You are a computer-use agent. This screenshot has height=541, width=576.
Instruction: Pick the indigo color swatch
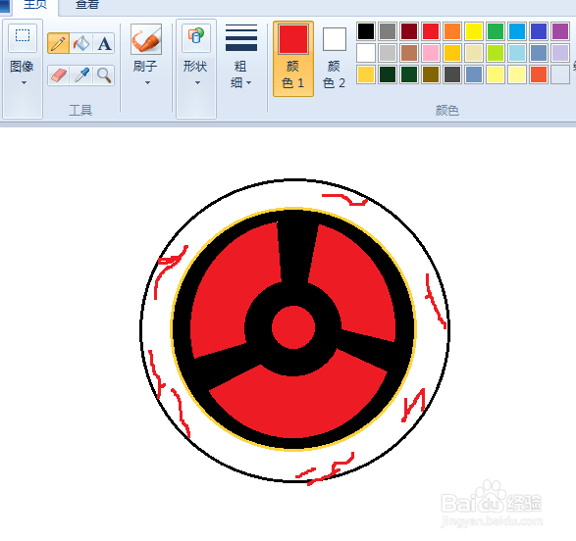[x=539, y=31]
